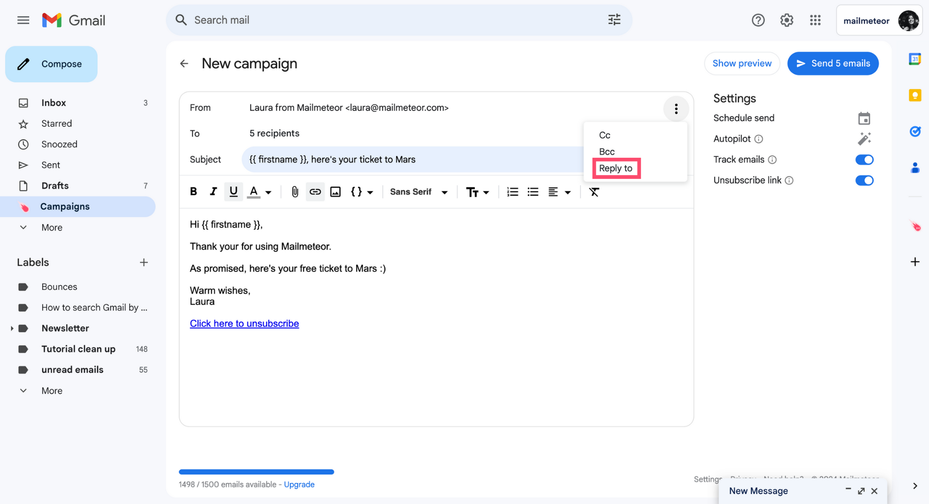Open the mailmeteor account avatar
The width and height of the screenshot is (929, 504).
click(x=908, y=21)
